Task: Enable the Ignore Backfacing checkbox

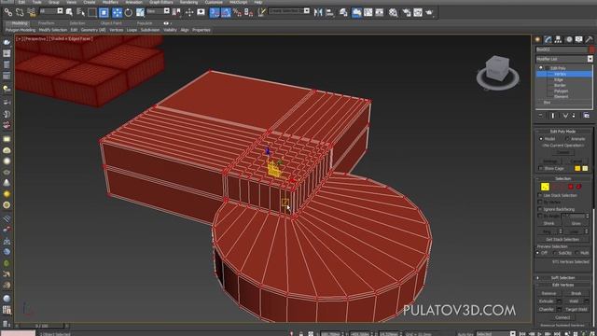Action: (x=540, y=209)
